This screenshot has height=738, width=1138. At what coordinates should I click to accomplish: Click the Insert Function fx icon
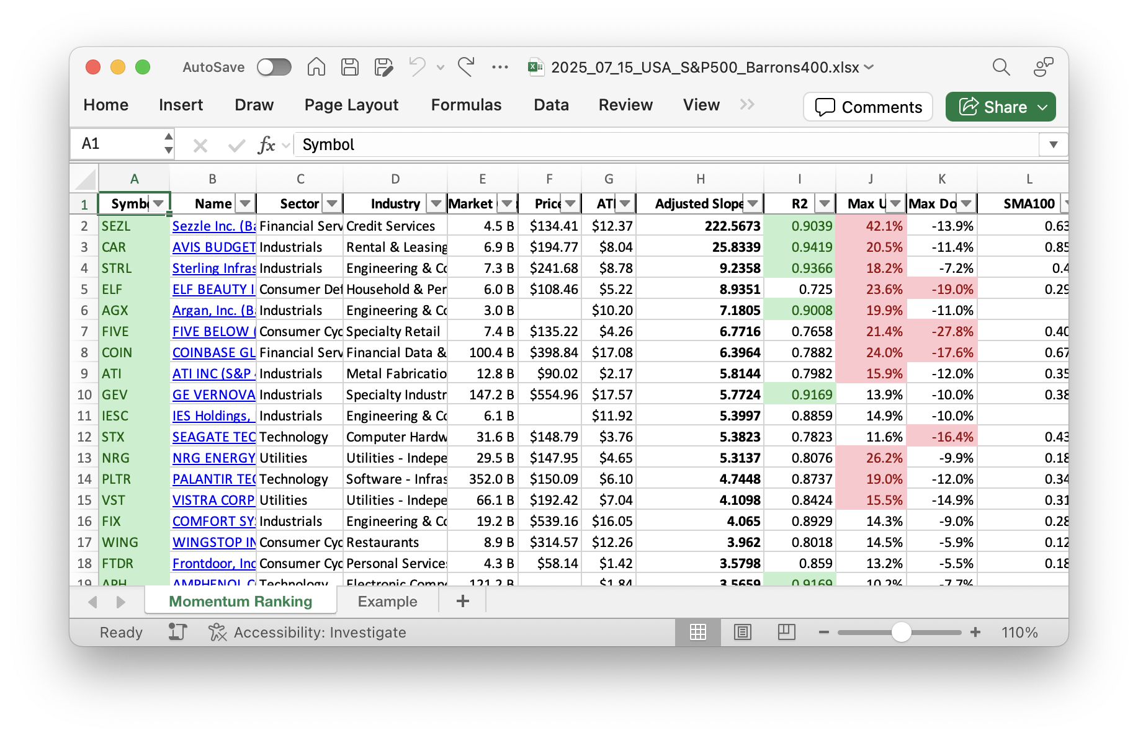(266, 145)
